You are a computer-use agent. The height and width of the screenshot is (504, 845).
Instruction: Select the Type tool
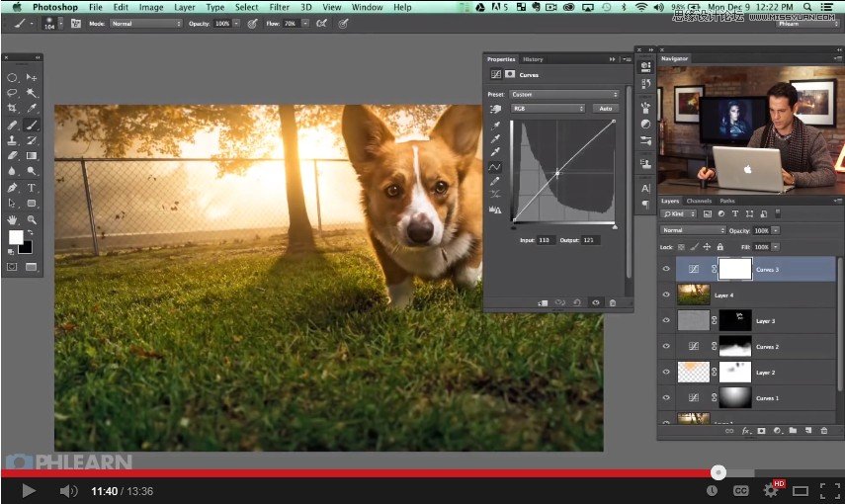[32, 188]
